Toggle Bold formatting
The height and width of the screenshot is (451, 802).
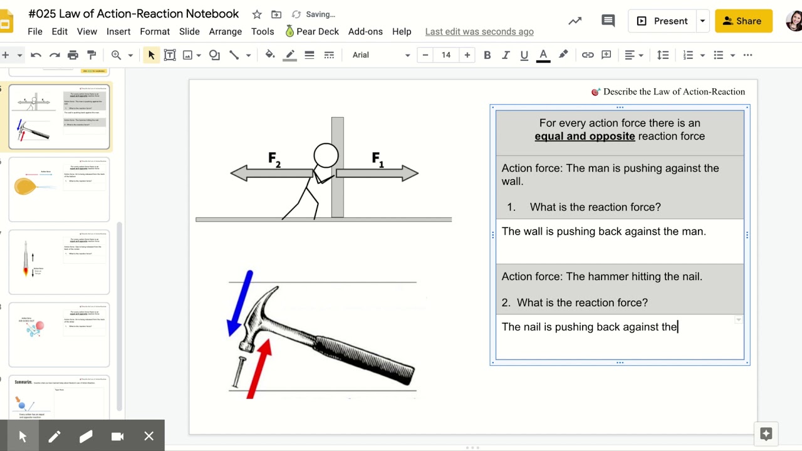coord(487,55)
